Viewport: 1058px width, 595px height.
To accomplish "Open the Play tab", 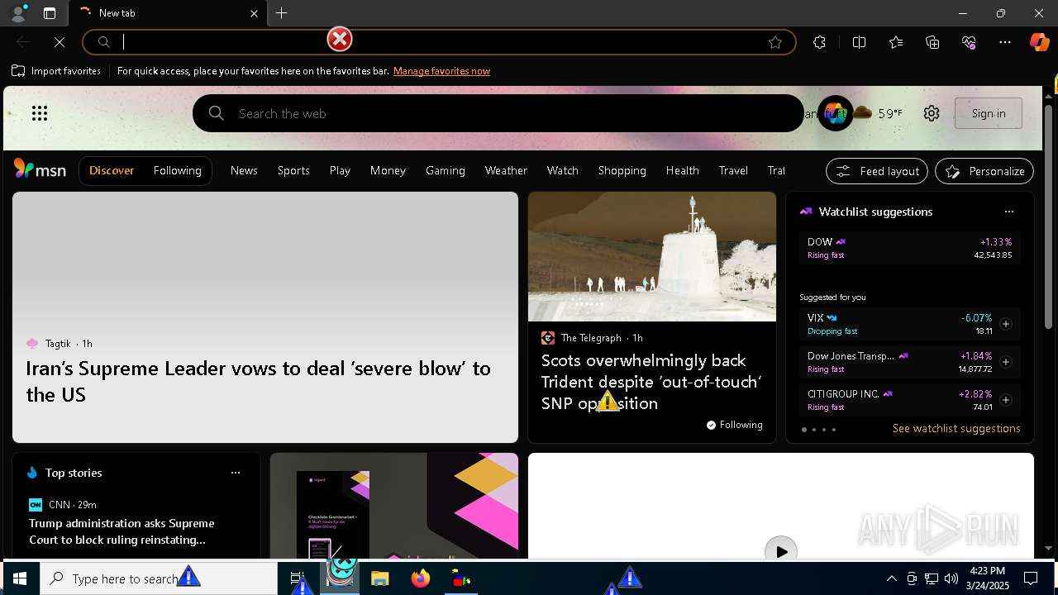I will (340, 170).
